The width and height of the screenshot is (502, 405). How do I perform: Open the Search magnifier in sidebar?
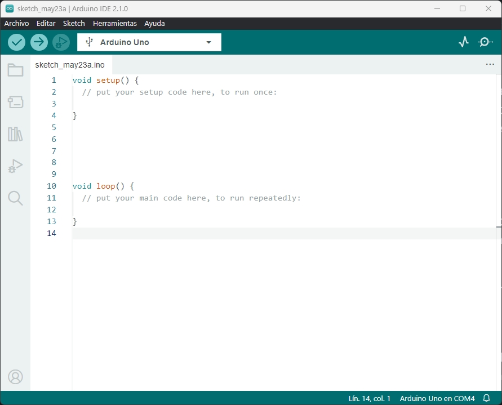click(x=15, y=198)
